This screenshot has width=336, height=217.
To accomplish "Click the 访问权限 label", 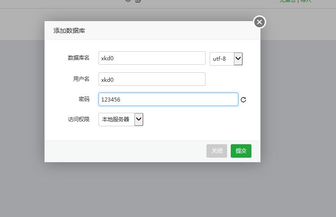I will pyautogui.click(x=78, y=120).
